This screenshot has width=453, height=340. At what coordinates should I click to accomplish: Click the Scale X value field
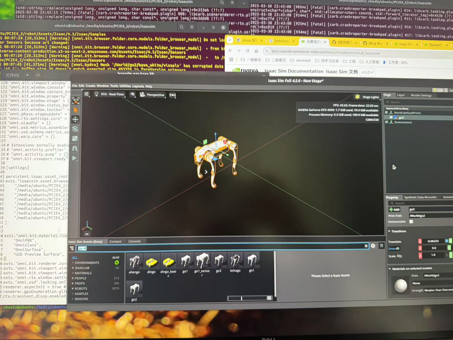click(433, 255)
